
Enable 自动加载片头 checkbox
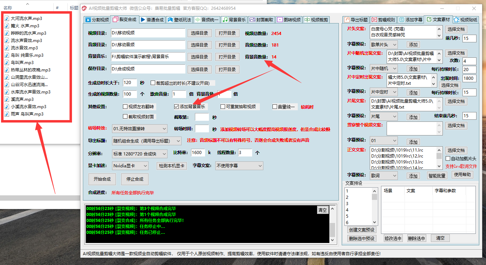[x=448, y=159]
